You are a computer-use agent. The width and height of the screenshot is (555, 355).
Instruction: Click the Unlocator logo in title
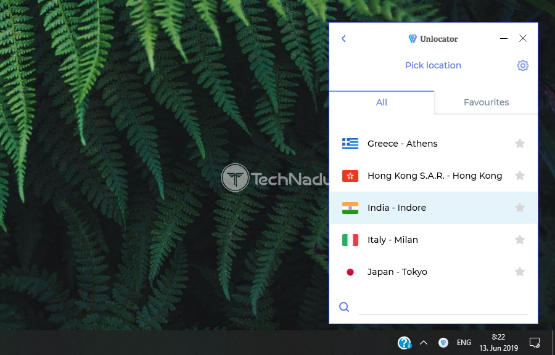tap(433, 39)
